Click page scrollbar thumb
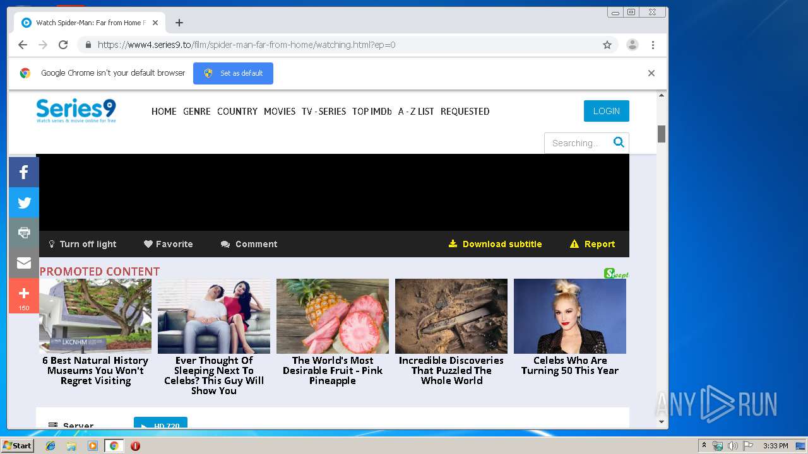Screen dimensions: 808x454 662,134
